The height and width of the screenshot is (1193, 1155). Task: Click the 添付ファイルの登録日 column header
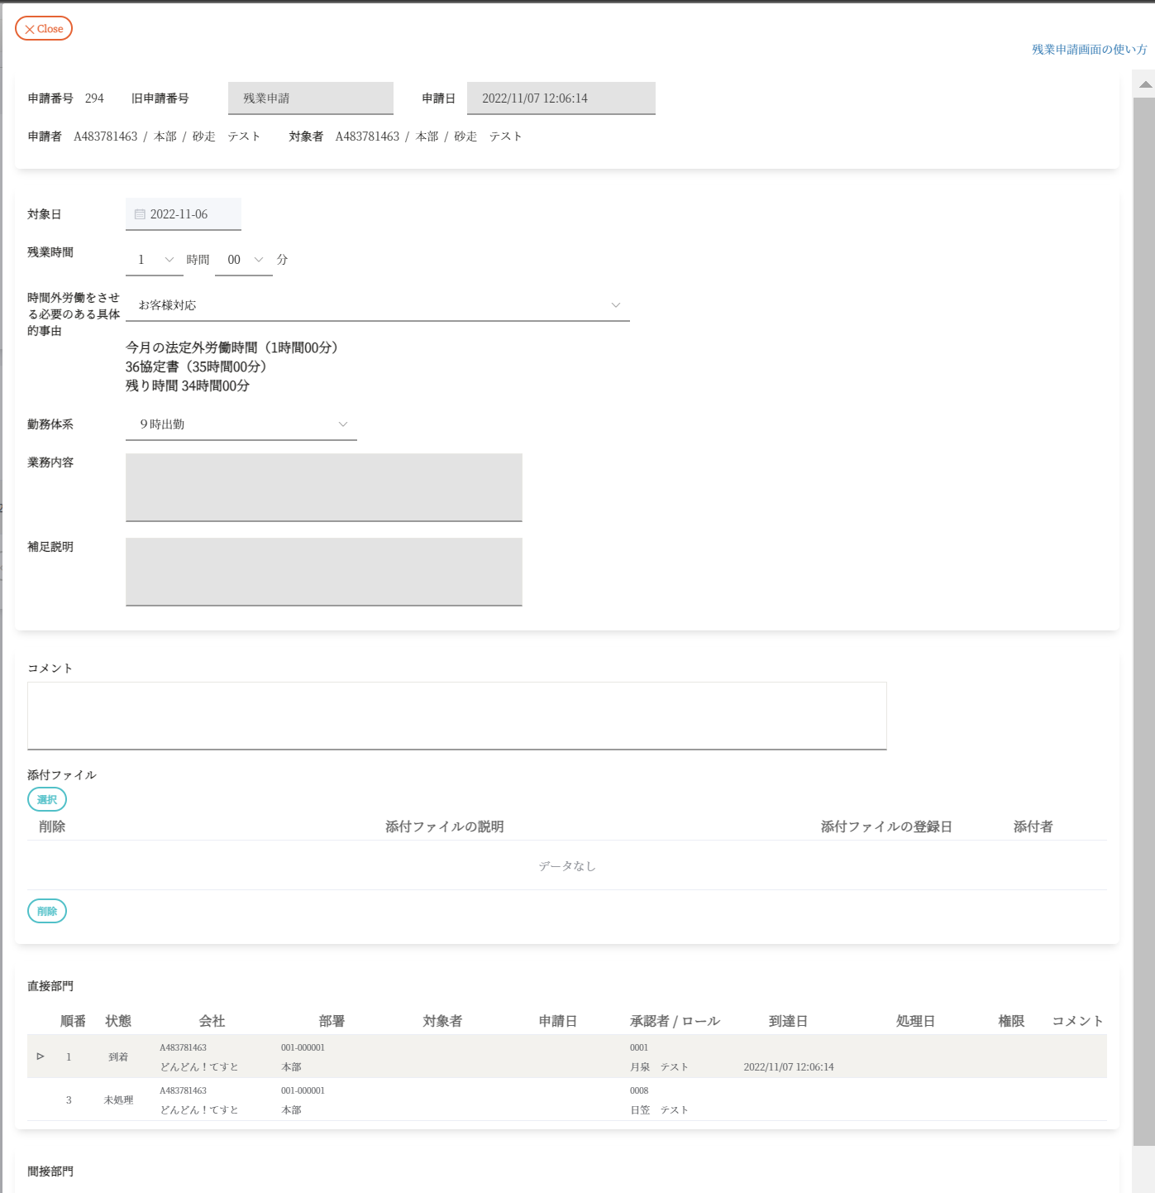pyautogui.click(x=885, y=826)
